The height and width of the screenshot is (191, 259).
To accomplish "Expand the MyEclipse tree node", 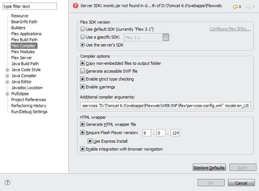I will 7,94.
